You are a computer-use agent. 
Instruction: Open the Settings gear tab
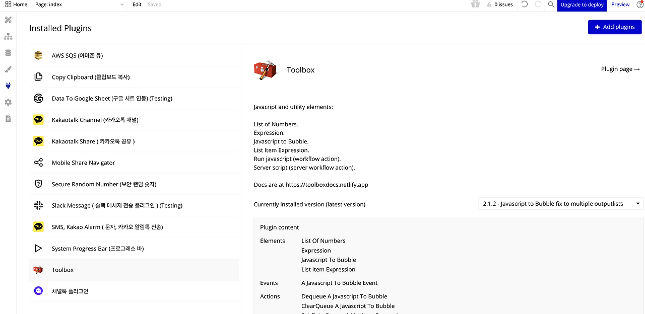[8, 102]
